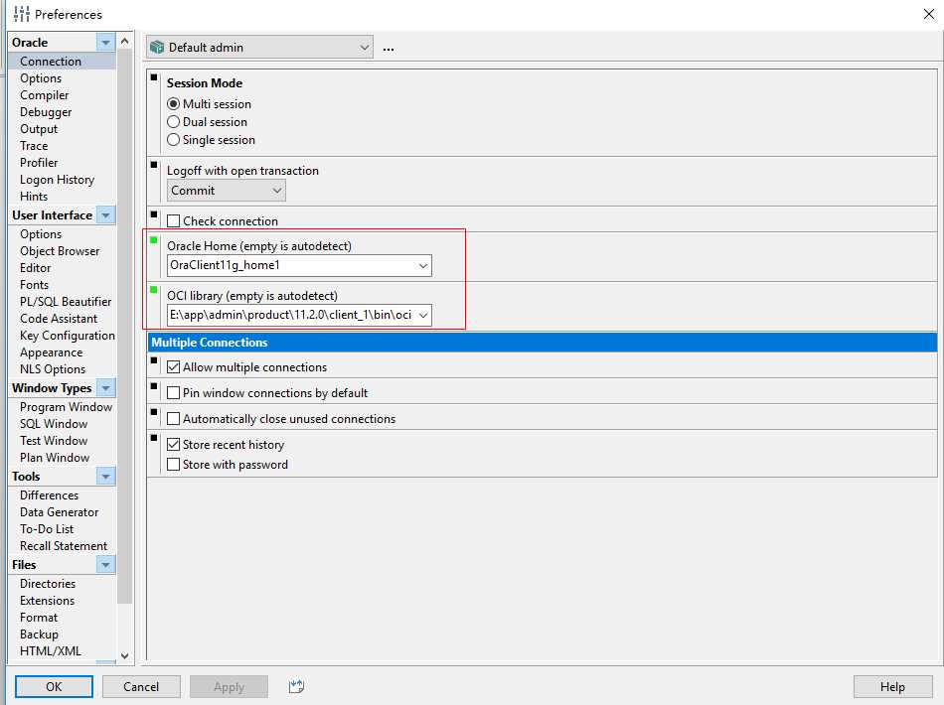The image size is (944, 705).
Task: Open Profiler preferences page
Action: [x=39, y=163]
